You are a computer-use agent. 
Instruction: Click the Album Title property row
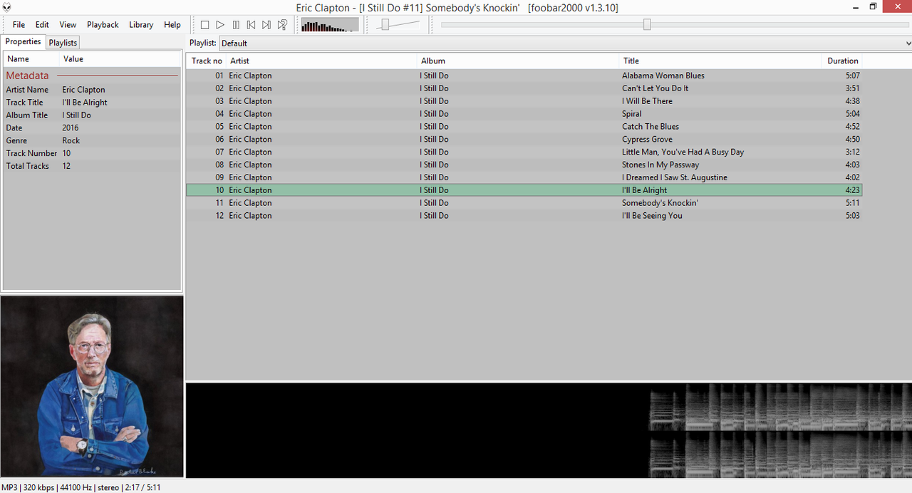[92, 115]
